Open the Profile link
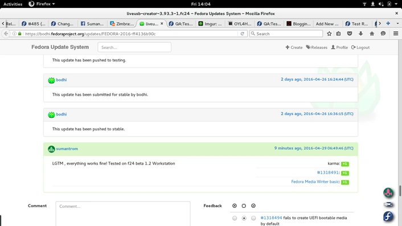This screenshot has height=226, width=402. [339, 47]
